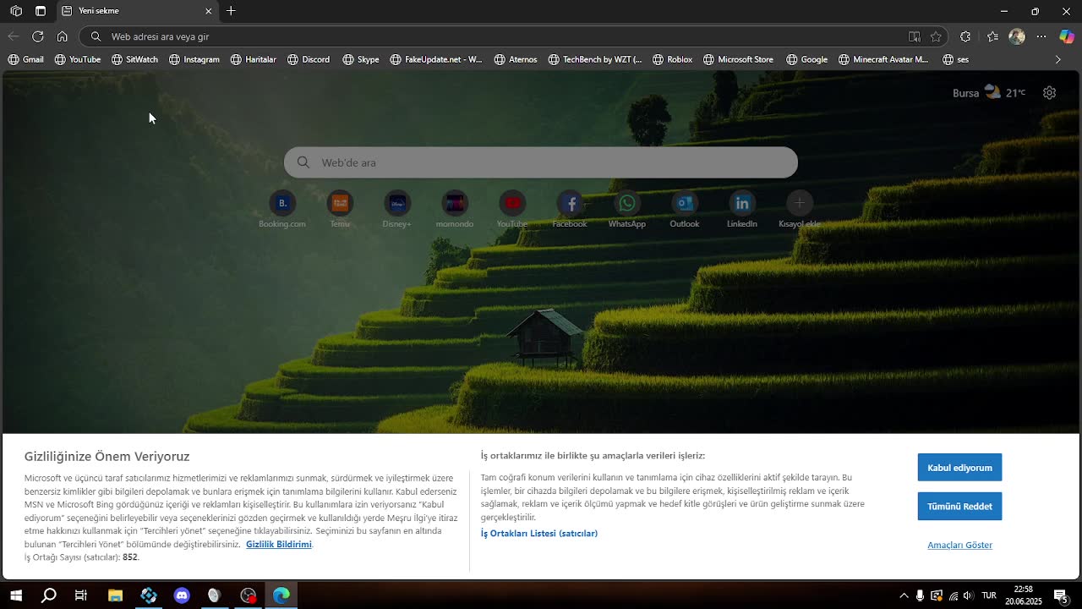Toggle the vertical tabs/tab actions button
The width and height of the screenshot is (1082, 609).
(x=41, y=11)
